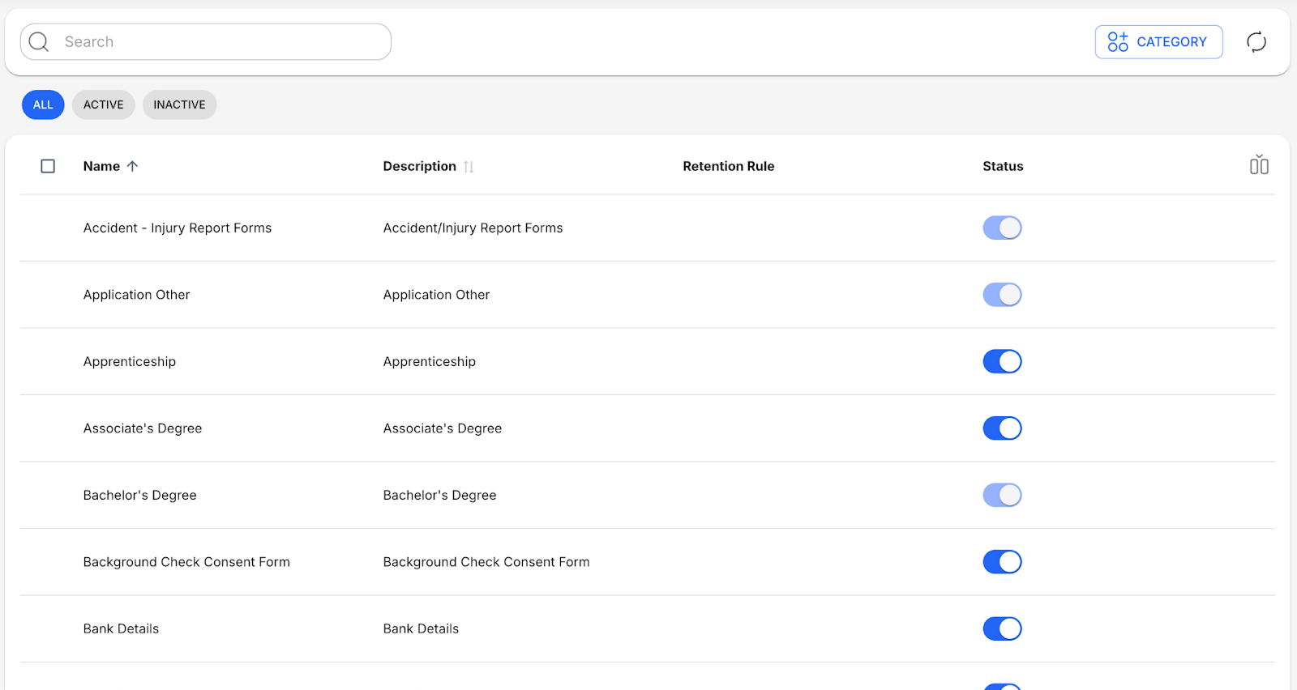The width and height of the screenshot is (1297, 690).
Task: Disable the Apprenticeship status switch
Action: click(1002, 361)
